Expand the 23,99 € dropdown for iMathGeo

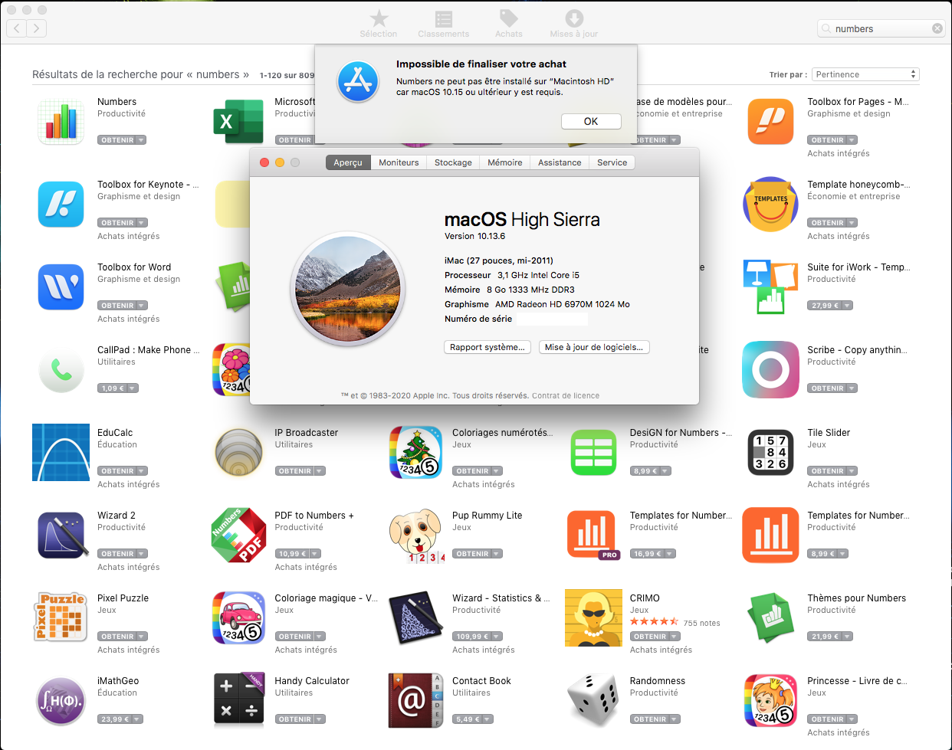138,719
